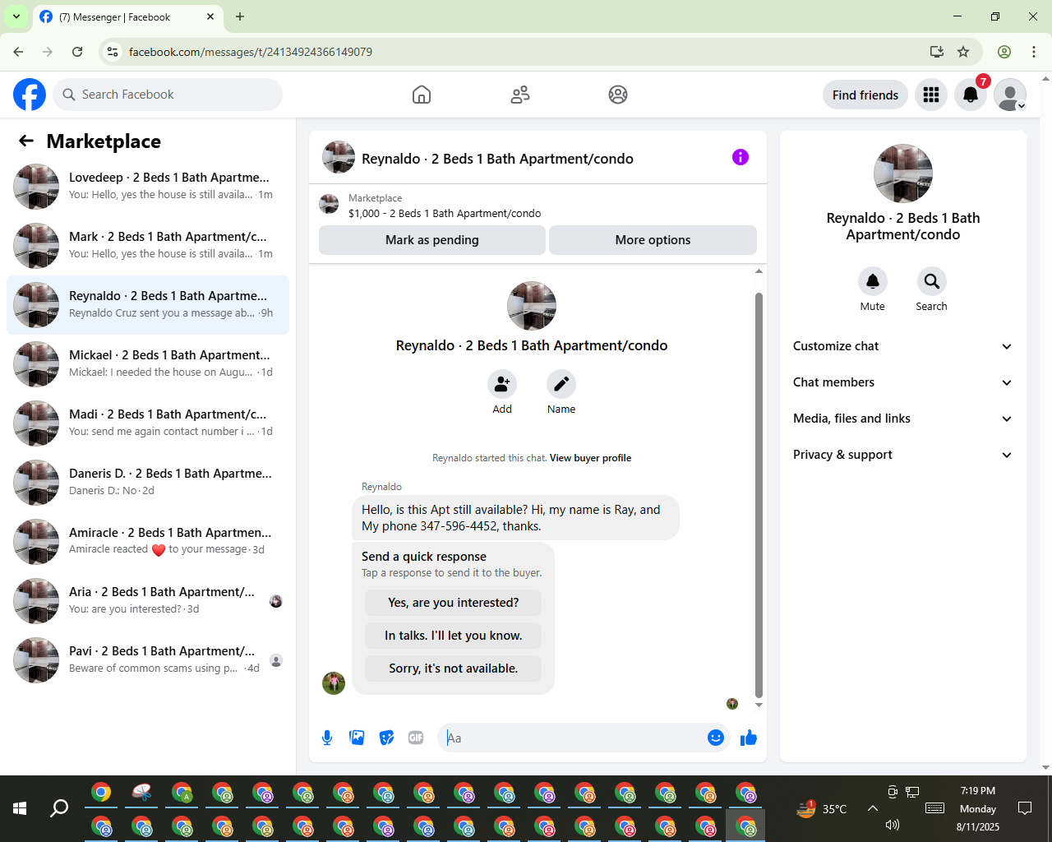Open the Friends icon in top navigation
The height and width of the screenshot is (842, 1052).
[x=520, y=95]
